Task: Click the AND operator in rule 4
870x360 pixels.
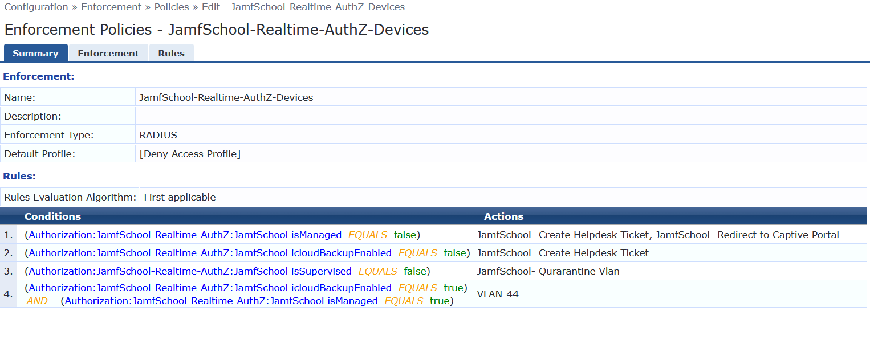Action: point(37,301)
